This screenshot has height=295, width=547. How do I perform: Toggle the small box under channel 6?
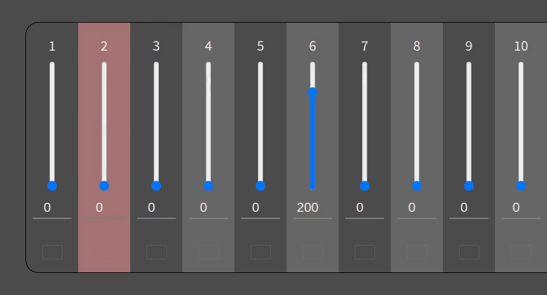313,252
